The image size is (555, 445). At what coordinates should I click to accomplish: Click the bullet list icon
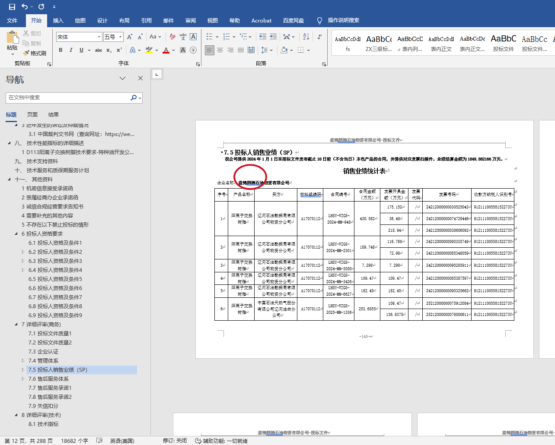point(209,37)
